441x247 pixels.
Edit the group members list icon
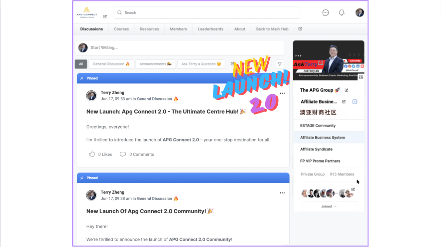coord(353,189)
